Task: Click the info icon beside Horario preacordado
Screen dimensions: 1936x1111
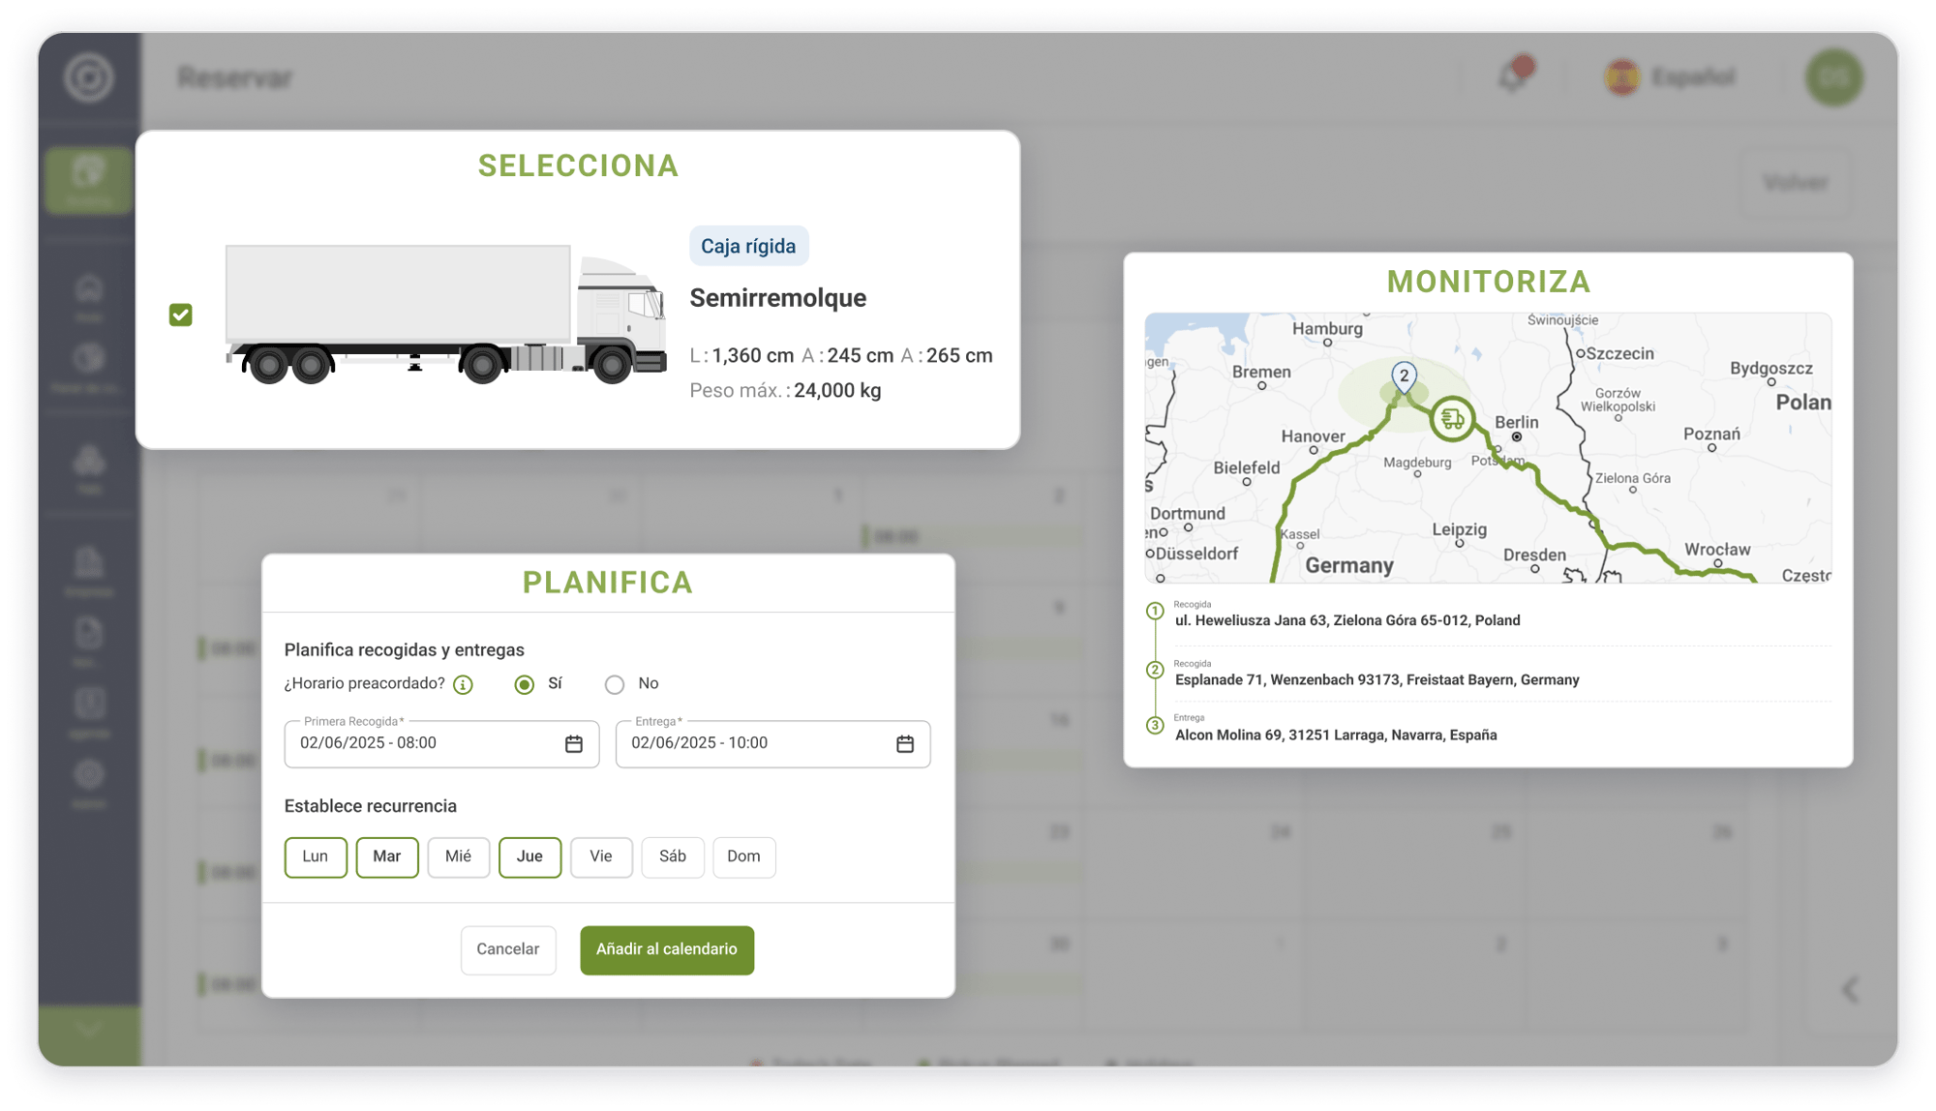Action: pyautogui.click(x=464, y=685)
